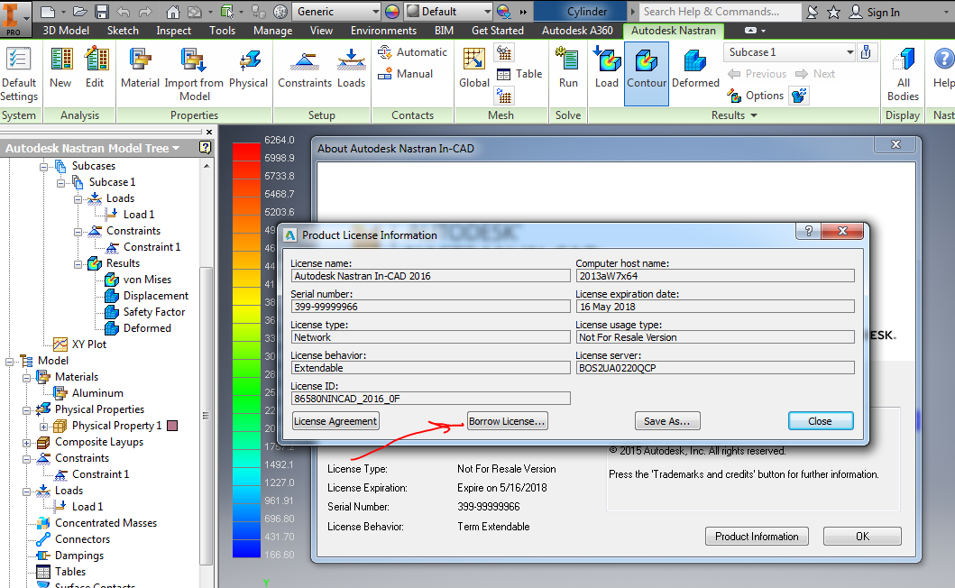Click the Product Information button

pos(757,536)
